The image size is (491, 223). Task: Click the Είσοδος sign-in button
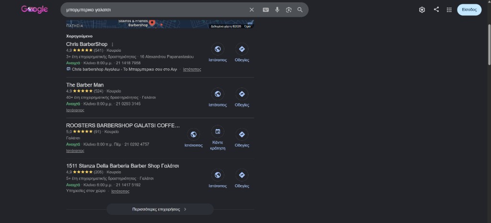[469, 10]
